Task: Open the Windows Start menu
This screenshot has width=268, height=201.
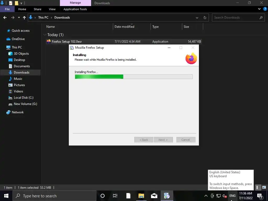Action: 6,196
